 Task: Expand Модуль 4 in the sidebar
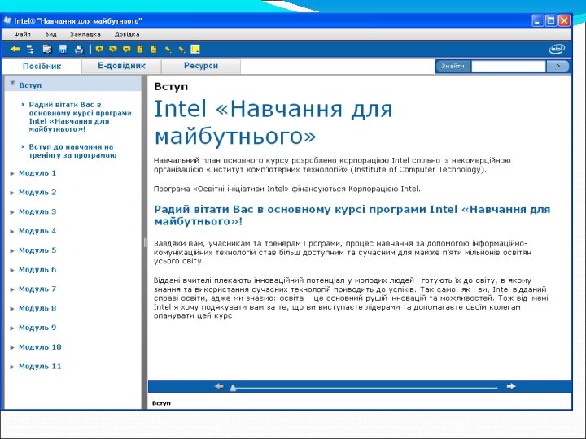12,232
